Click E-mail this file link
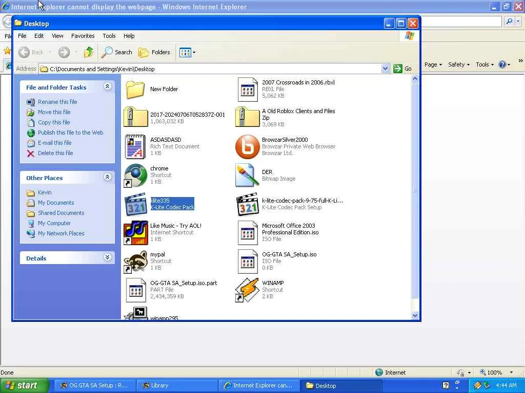The height and width of the screenshot is (393, 525). (x=54, y=143)
